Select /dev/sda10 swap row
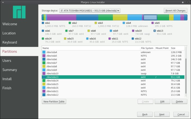This screenshot has height=119, width=191. pos(113,74)
